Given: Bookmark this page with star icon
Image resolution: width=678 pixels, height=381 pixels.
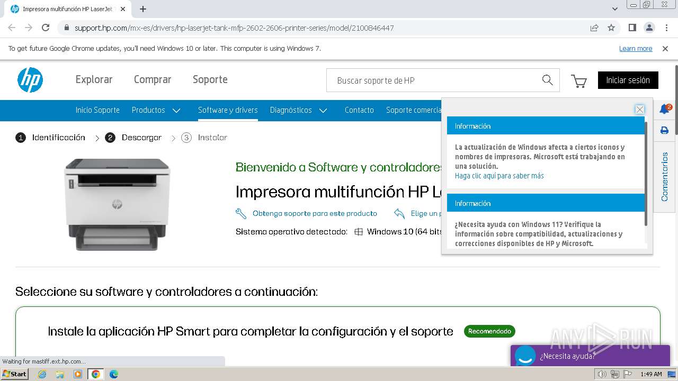Looking at the screenshot, I should 611,28.
